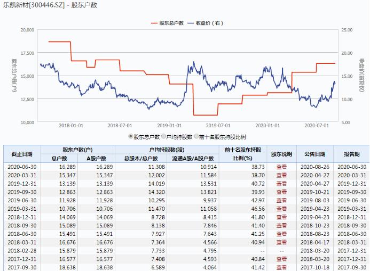Open 查看 link for 2017-12-31 row
The width and height of the screenshot is (370, 271).
[x=281, y=258]
